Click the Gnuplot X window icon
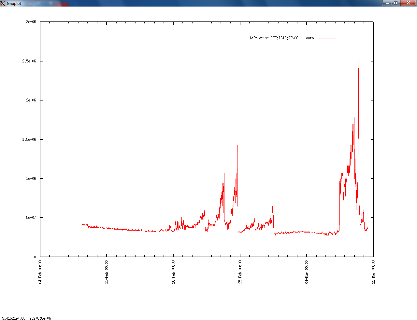 tap(3, 3)
